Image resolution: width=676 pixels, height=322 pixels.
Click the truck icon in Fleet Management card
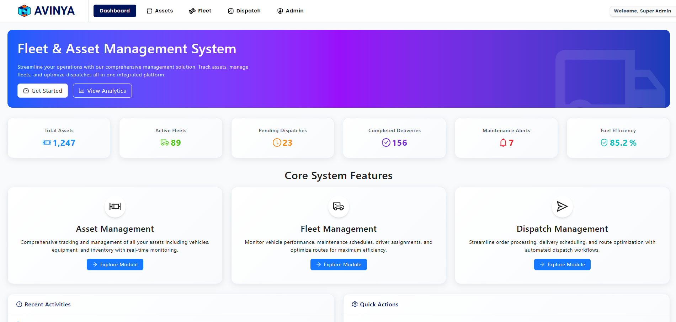pyautogui.click(x=339, y=206)
